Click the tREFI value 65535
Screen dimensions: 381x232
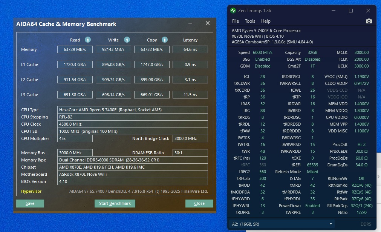pos(312,165)
